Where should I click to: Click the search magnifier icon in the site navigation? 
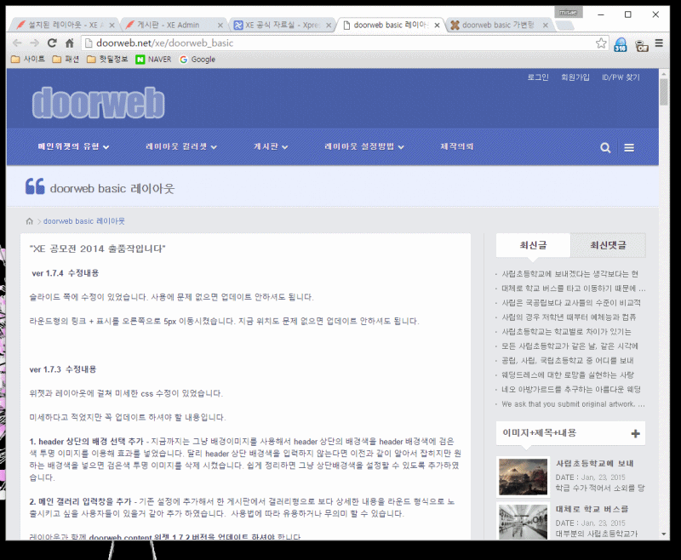(x=605, y=147)
